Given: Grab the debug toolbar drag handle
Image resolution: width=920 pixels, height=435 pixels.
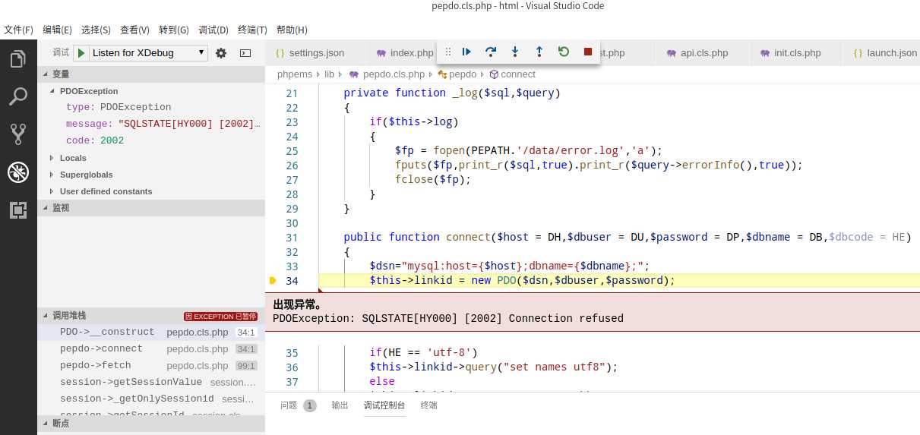Looking at the screenshot, I should [x=448, y=52].
